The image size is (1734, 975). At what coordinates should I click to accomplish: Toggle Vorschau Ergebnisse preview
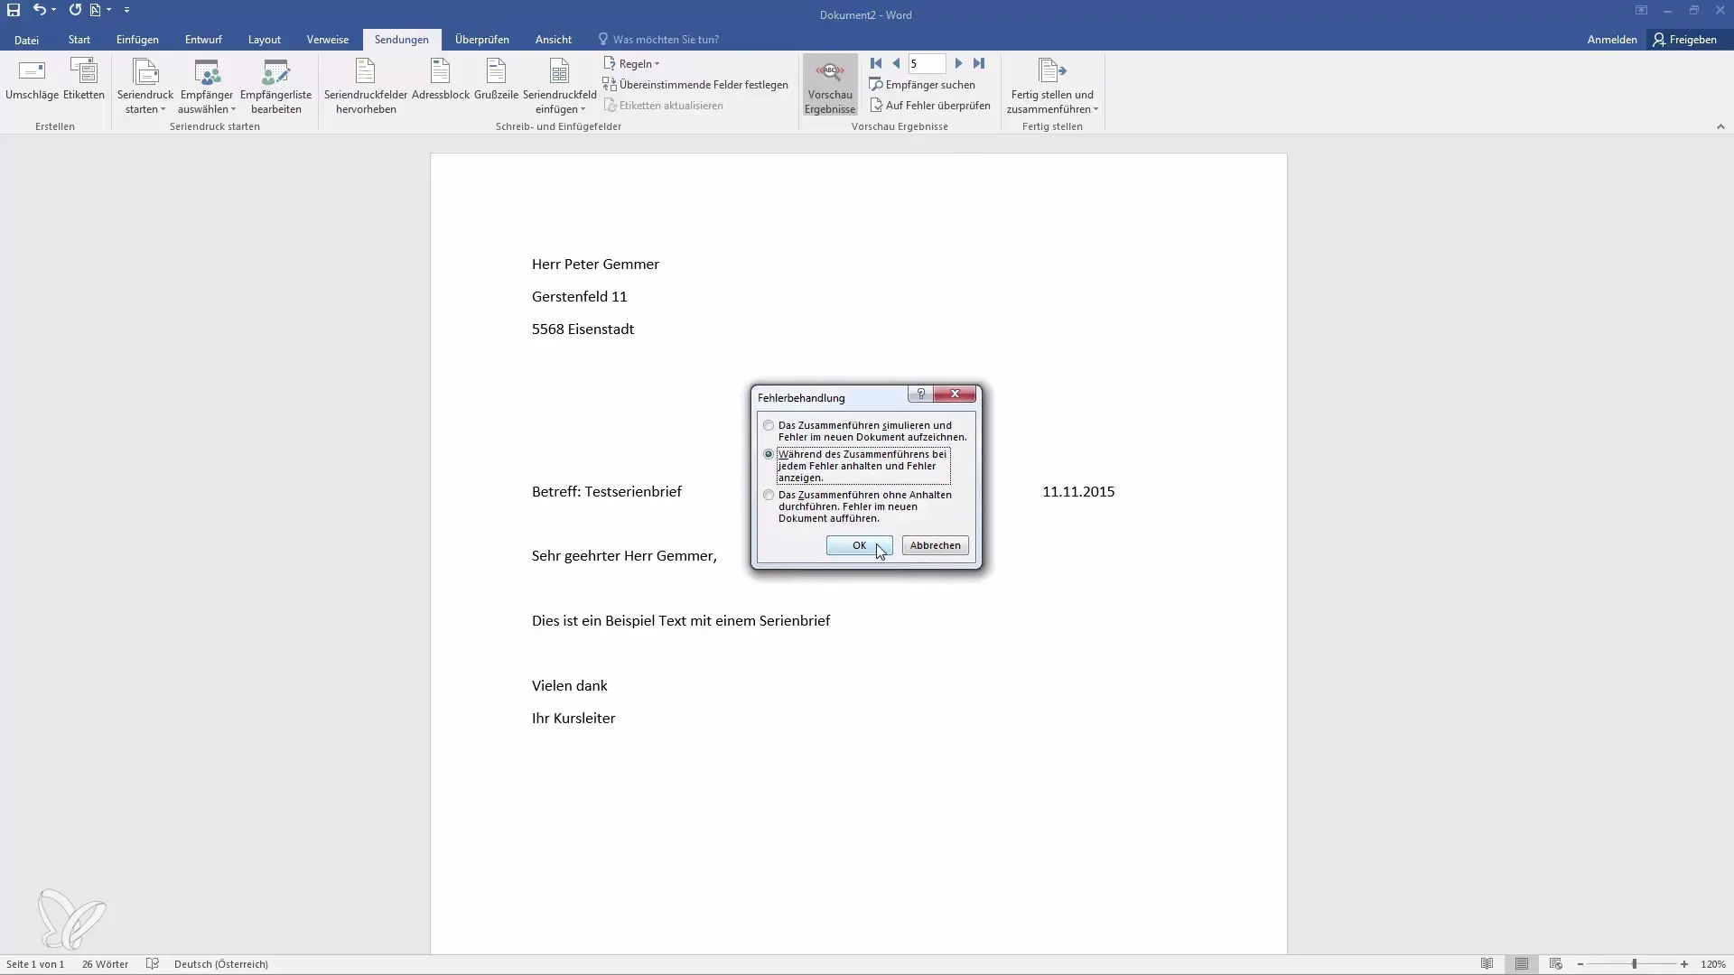click(829, 86)
